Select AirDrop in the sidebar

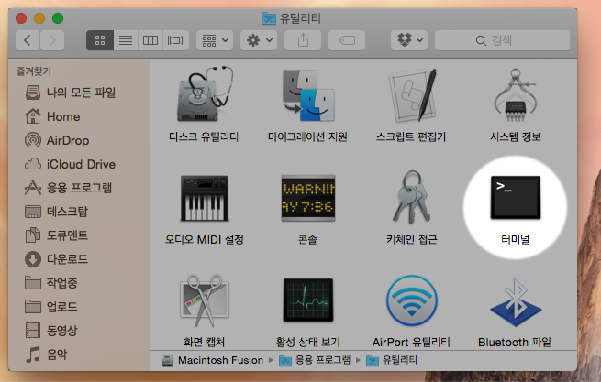pyautogui.click(x=57, y=140)
